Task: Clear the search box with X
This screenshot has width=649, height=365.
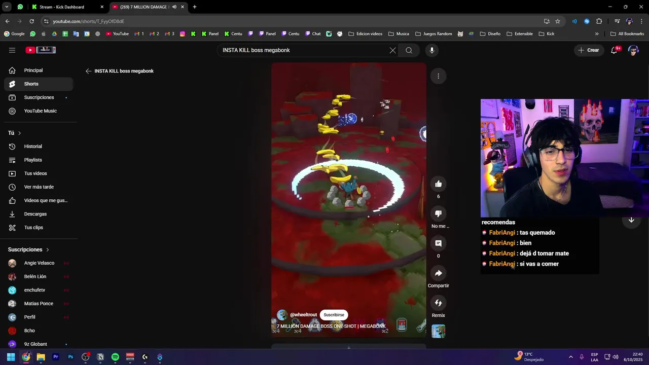Action: pos(392,50)
